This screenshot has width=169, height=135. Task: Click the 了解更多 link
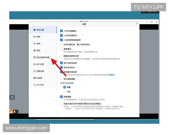point(111,75)
